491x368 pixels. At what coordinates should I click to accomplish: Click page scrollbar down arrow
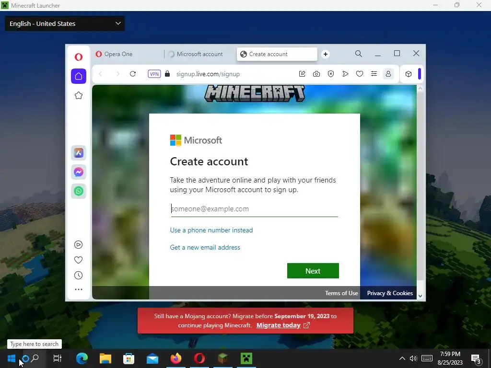coord(420,296)
